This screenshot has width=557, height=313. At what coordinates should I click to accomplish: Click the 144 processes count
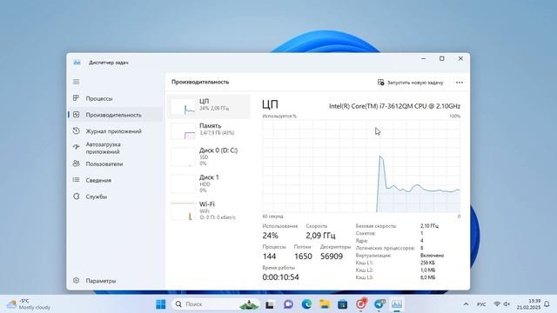coord(269,256)
